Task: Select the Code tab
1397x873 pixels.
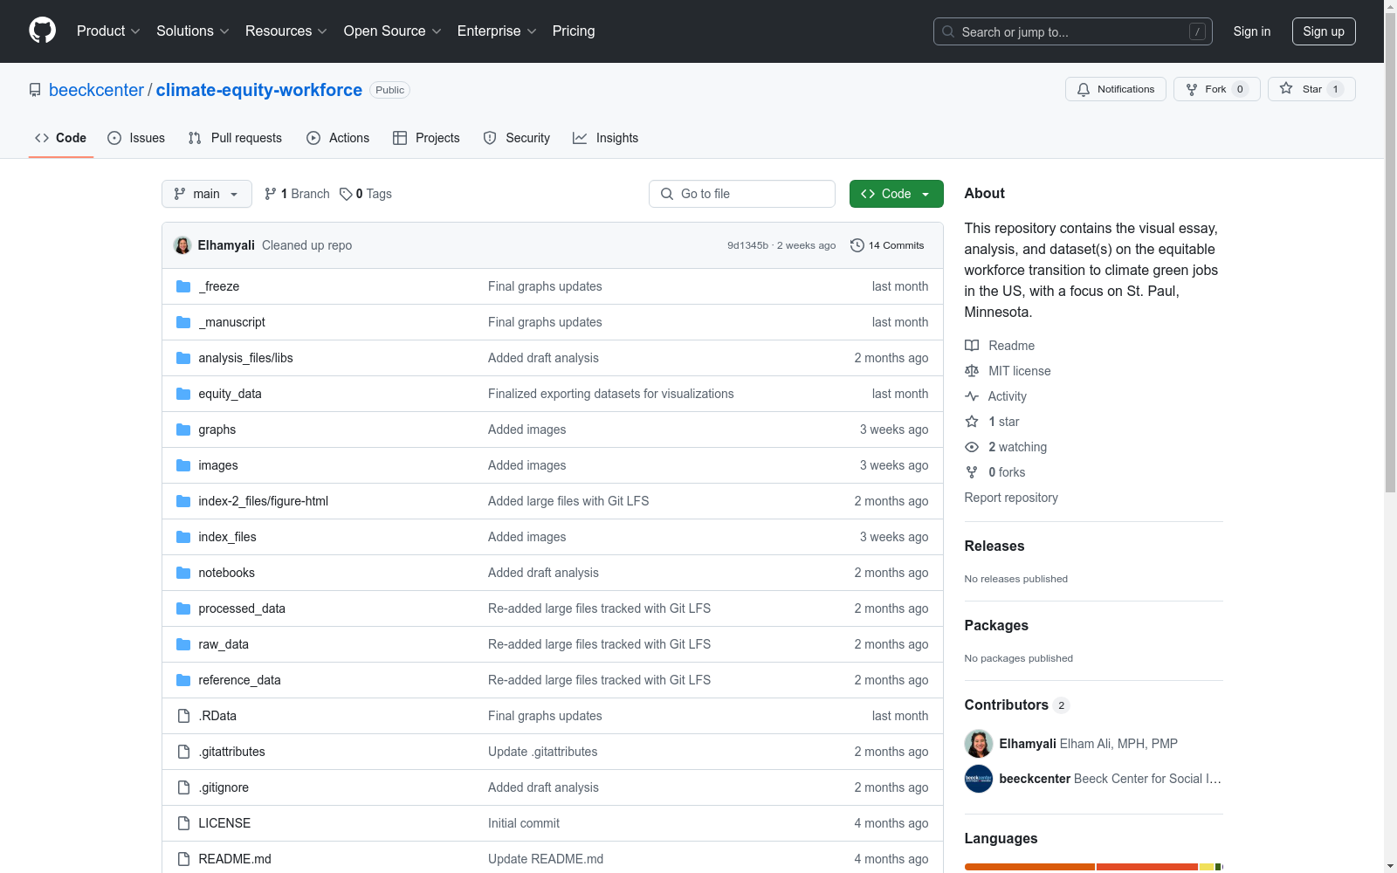Action: point(61,138)
